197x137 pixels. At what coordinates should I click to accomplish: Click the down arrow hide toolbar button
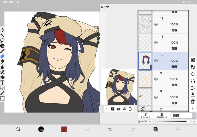(87, 129)
